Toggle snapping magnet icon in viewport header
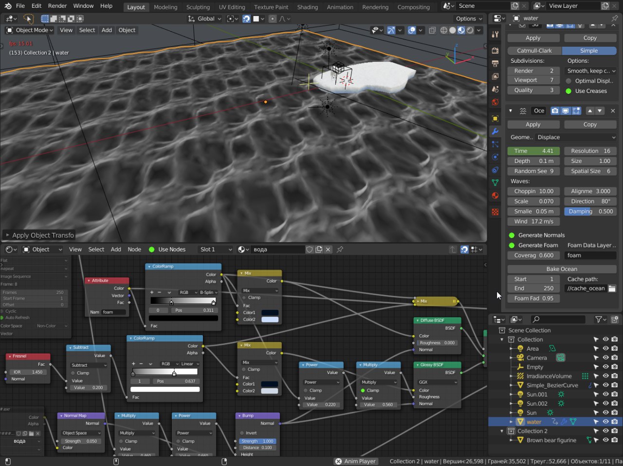This screenshot has height=466, width=623. tap(246, 18)
